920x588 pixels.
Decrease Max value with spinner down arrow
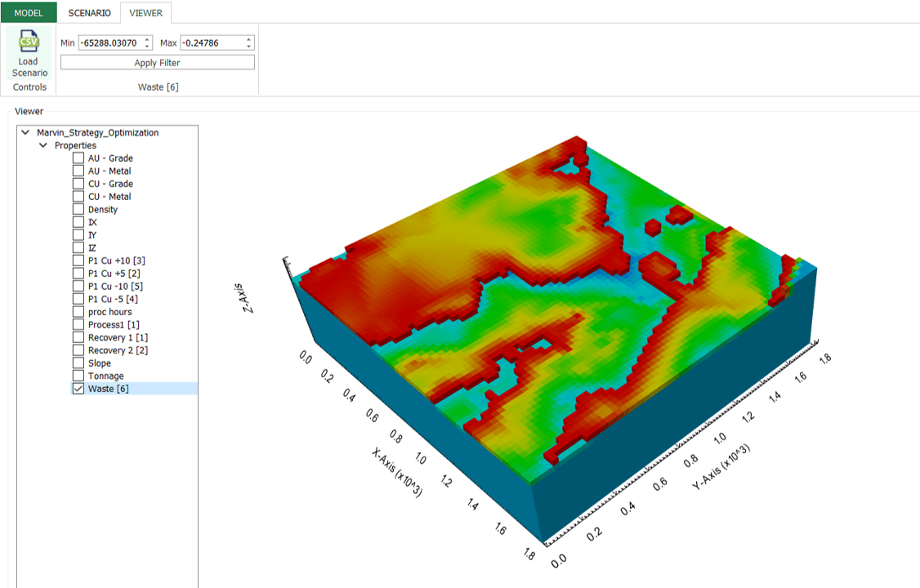[x=249, y=47]
